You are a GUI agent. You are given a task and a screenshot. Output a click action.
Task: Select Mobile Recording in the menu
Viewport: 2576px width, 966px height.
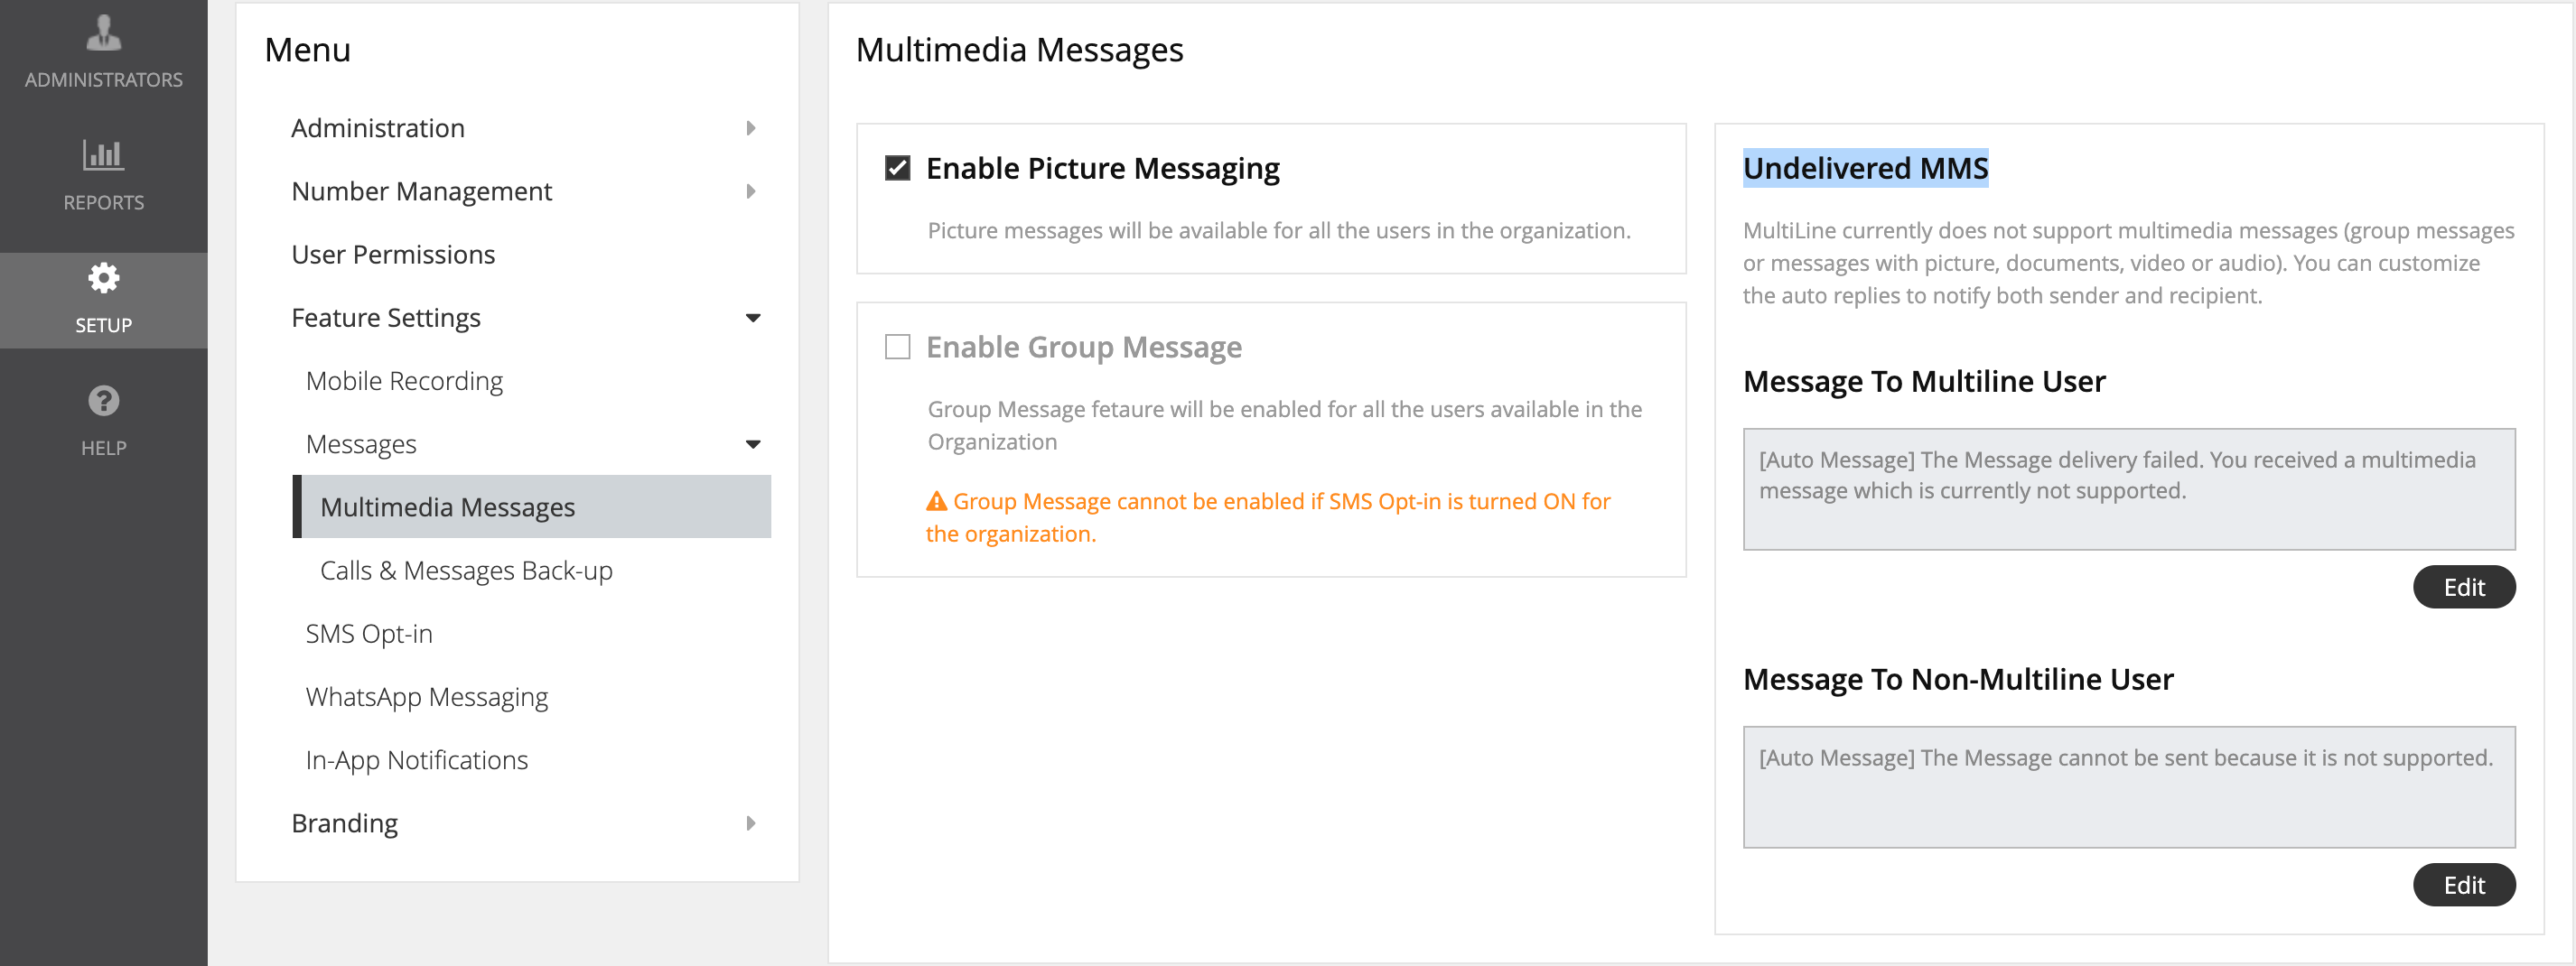(404, 381)
